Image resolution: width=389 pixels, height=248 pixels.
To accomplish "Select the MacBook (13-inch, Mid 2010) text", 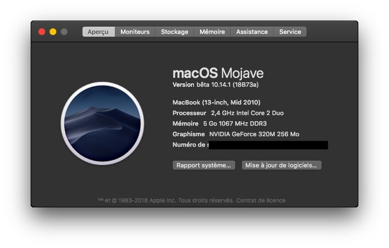I will click(x=216, y=102).
